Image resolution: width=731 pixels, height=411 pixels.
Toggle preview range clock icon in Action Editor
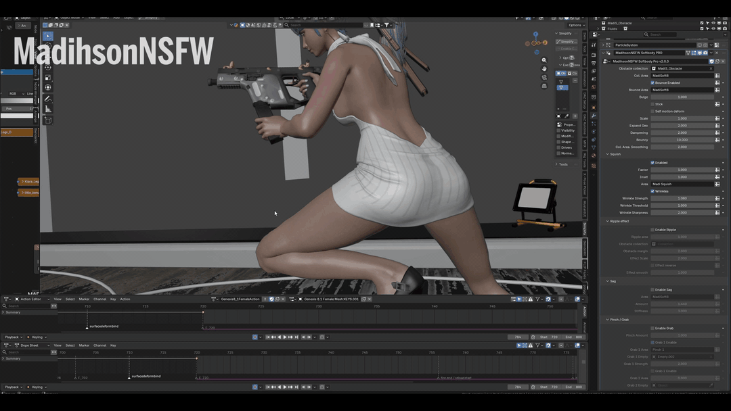[x=533, y=337]
